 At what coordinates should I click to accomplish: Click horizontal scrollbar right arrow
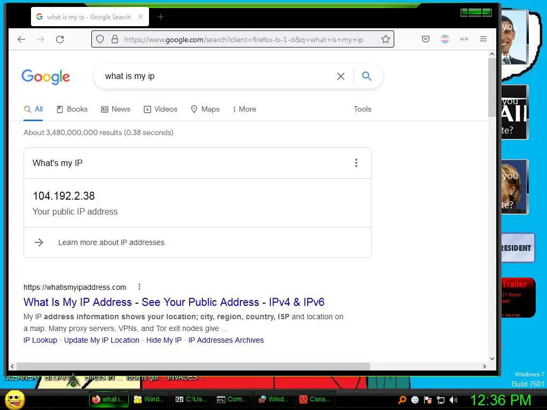[x=484, y=366]
